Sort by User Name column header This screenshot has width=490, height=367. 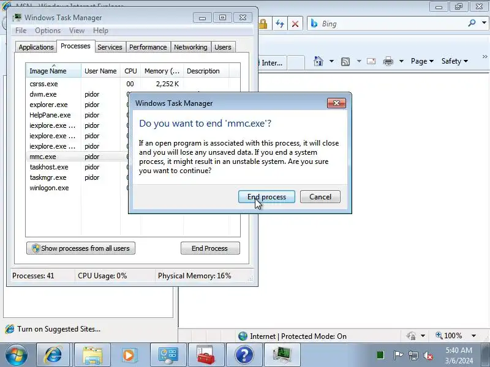(100, 71)
